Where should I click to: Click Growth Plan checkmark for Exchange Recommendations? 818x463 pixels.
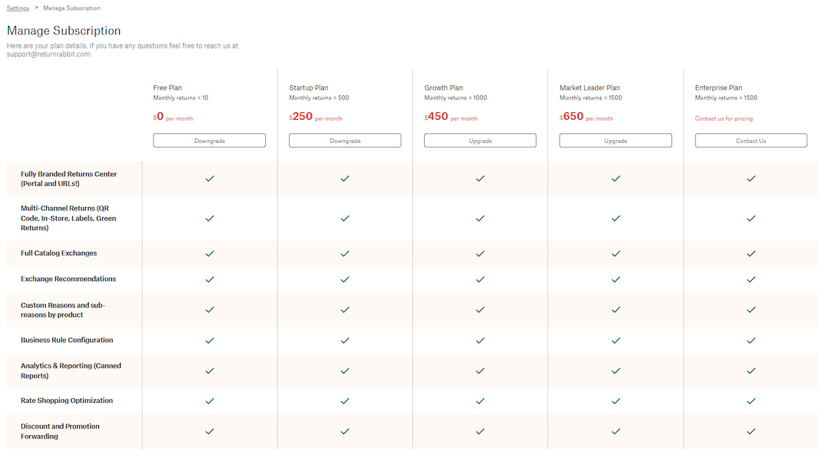point(480,279)
